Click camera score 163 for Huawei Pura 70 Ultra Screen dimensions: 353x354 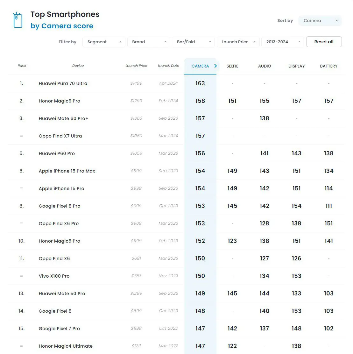200,83
